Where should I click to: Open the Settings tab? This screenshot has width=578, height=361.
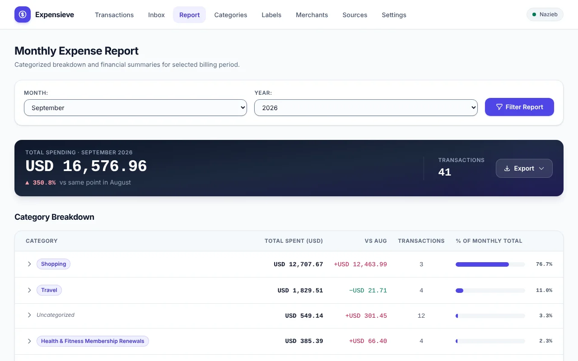tap(394, 15)
